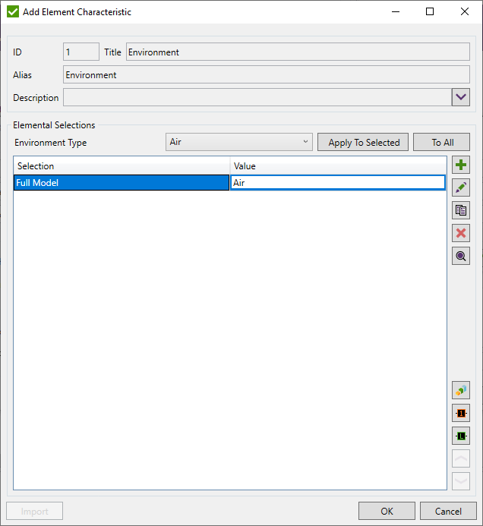Click the copy selection documents icon

(460, 211)
